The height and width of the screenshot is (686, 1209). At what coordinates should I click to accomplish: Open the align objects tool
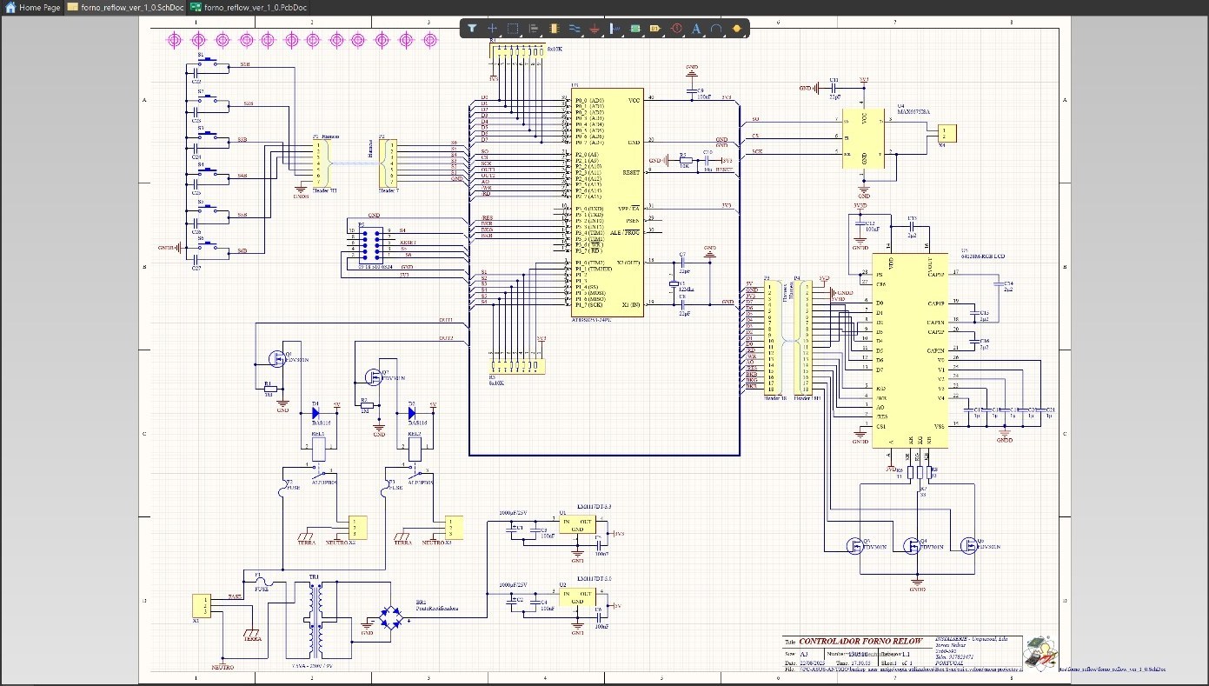pyautogui.click(x=533, y=29)
